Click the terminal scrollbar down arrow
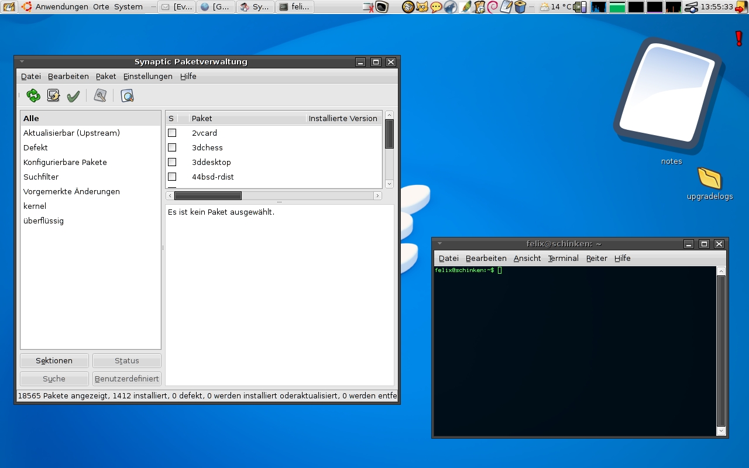The height and width of the screenshot is (468, 749). click(x=721, y=431)
